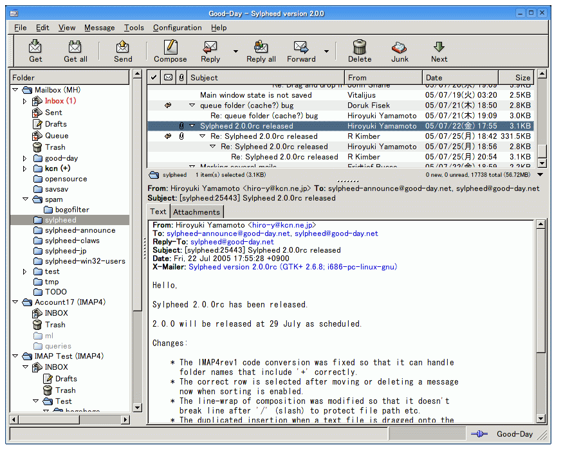Click the replied icon on queue folder bug row
The width and height of the screenshot is (563, 456).
pyautogui.click(x=168, y=105)
